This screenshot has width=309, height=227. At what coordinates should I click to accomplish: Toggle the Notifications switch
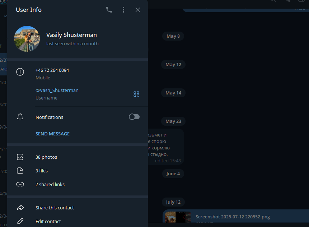pyautogui.click(x=134, y=117)
